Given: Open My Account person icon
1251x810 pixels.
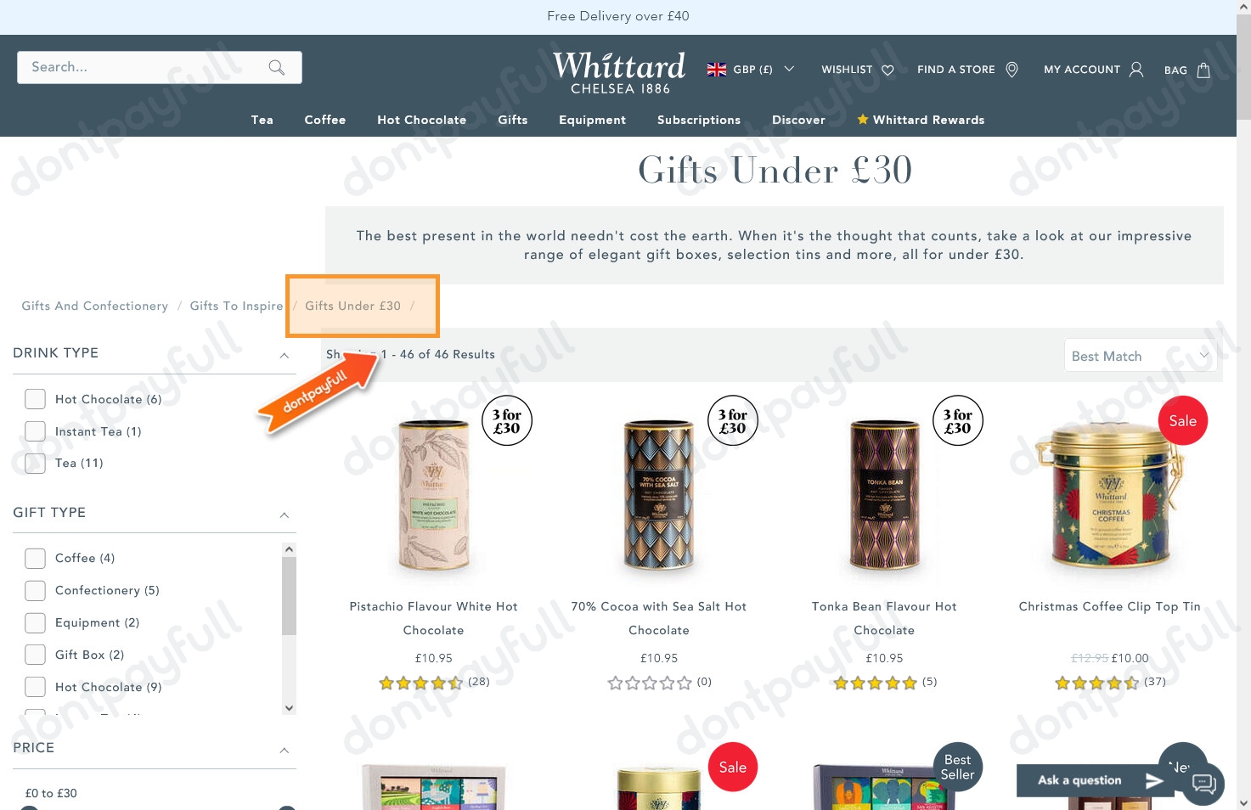Looking at the screenshot, I should click(1136, 70).
